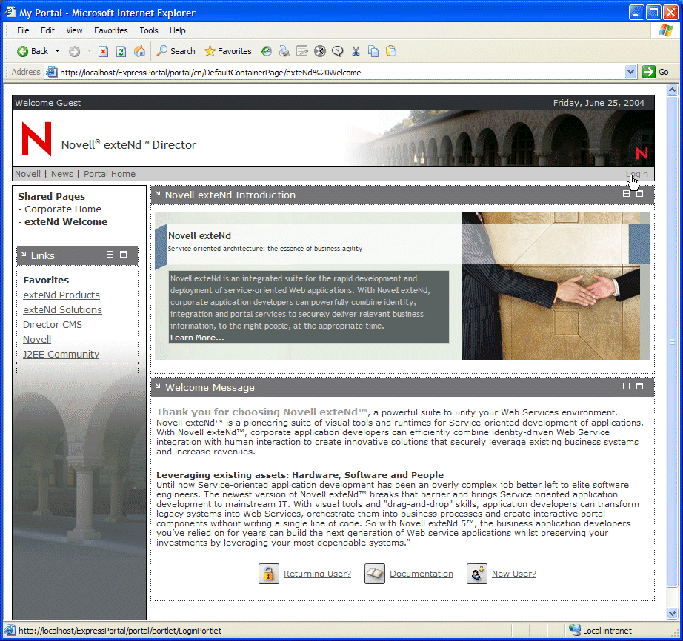Open the address bar dropdown arrow
This screenshot has width=683, height=641.
[630, 72]
